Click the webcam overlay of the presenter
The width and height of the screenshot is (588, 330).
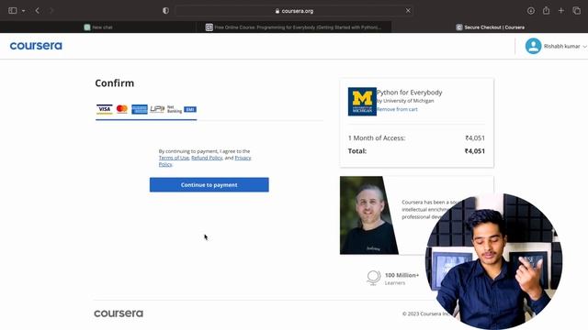(x=494, y=261)
